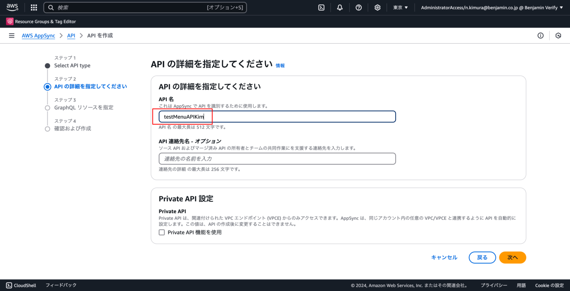Click the 次へ button to proceed
This screenshot has height=291, width=570.
[x=512, y=257]
